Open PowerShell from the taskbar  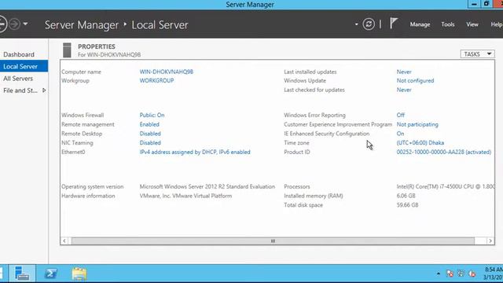pos(50,274)
